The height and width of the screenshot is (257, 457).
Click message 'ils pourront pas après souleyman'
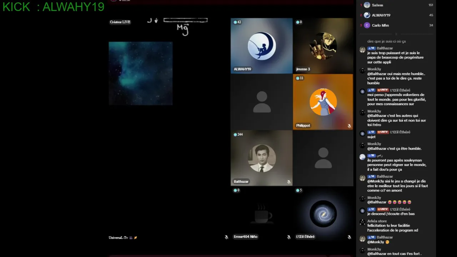pyautogui.click(x=397, y=165)
